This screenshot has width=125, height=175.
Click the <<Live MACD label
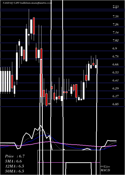click(x=105, y=168)
